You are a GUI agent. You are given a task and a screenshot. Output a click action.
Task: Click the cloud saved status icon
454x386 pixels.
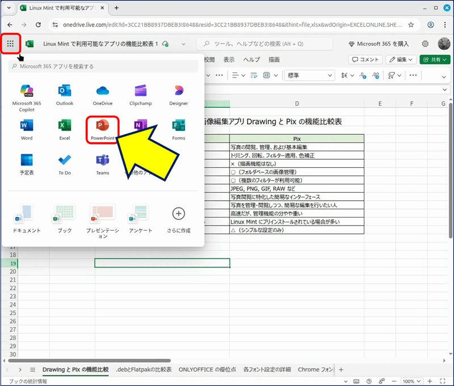[x=165, y=44]
